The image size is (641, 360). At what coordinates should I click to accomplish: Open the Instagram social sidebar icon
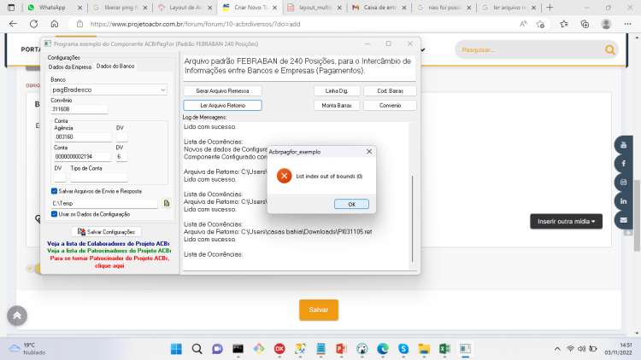[623, 183]
